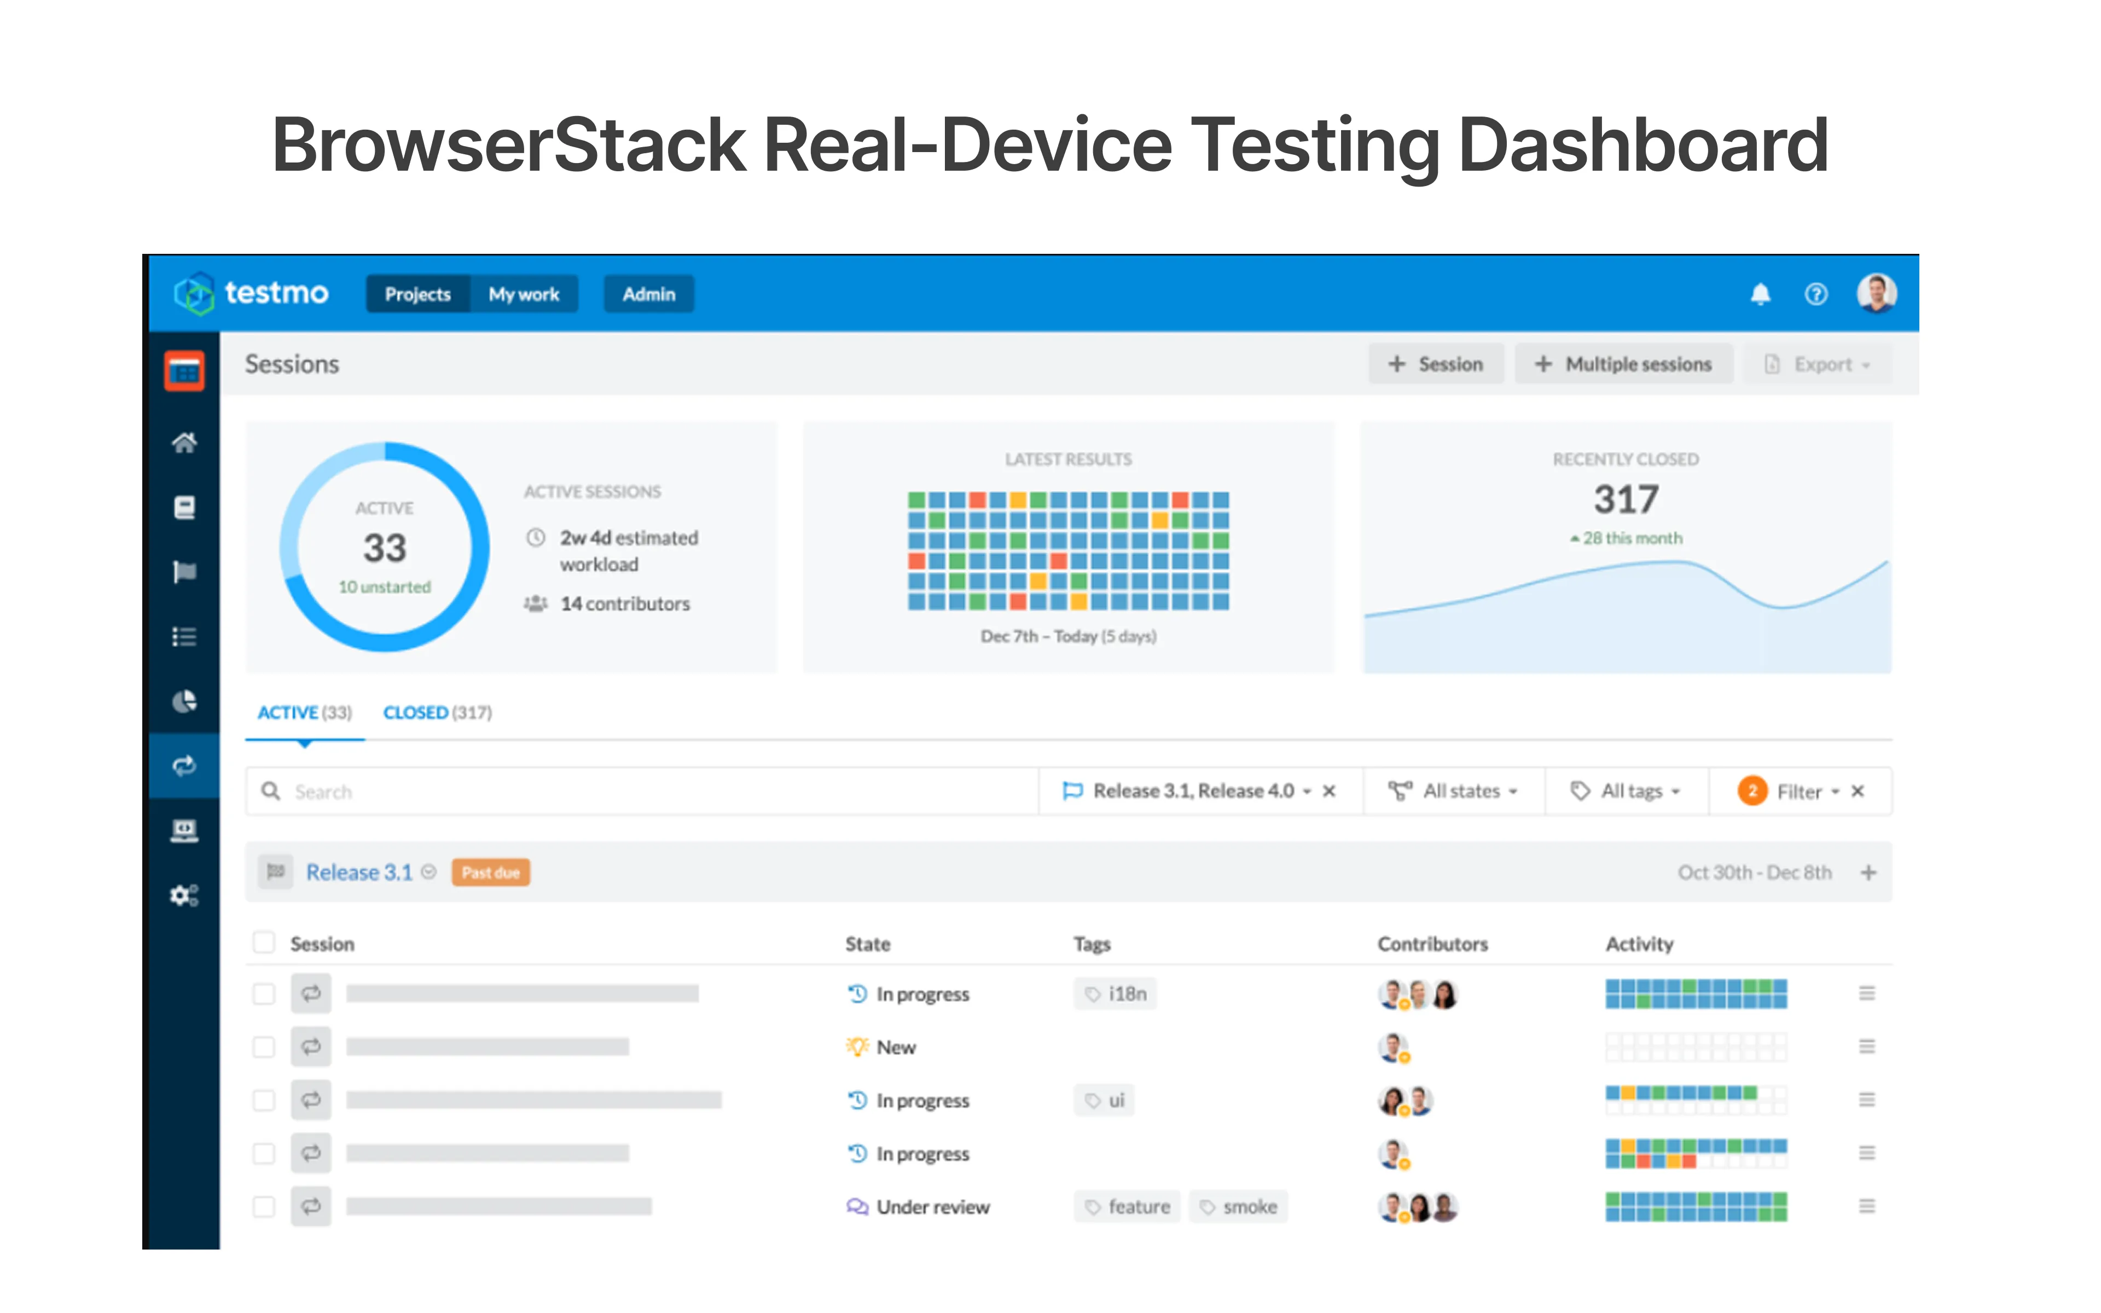Check the Under review row checkbox
The image size is (2101, 1313).
point(264,1206)
